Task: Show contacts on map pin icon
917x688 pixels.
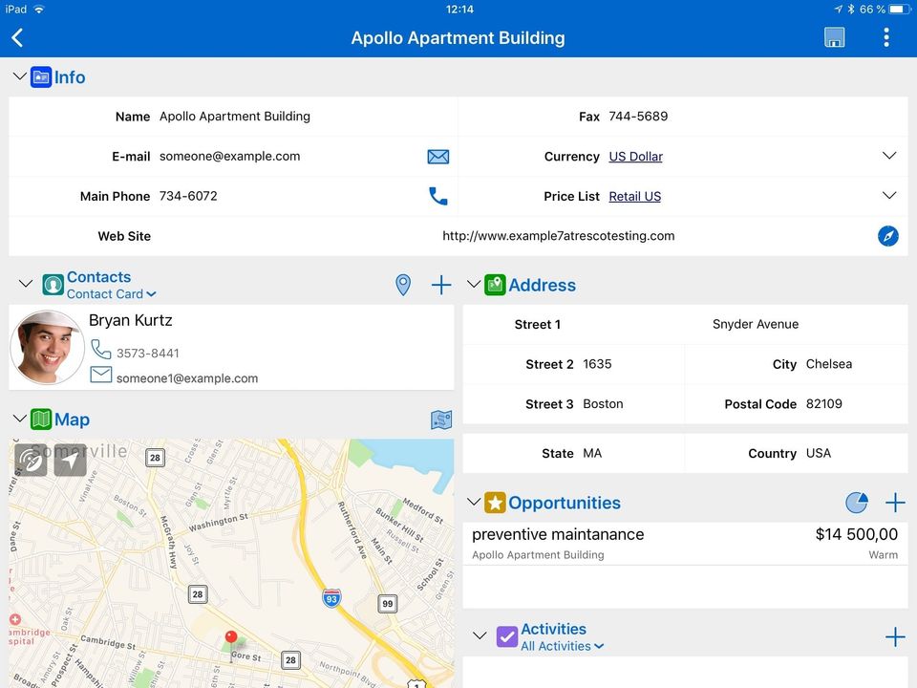Action: point(403,285)
